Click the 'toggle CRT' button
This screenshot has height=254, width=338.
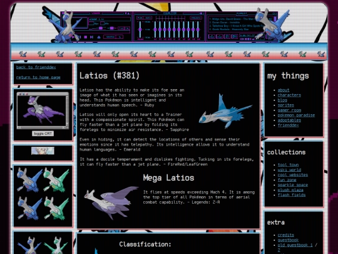coord(43,134)
